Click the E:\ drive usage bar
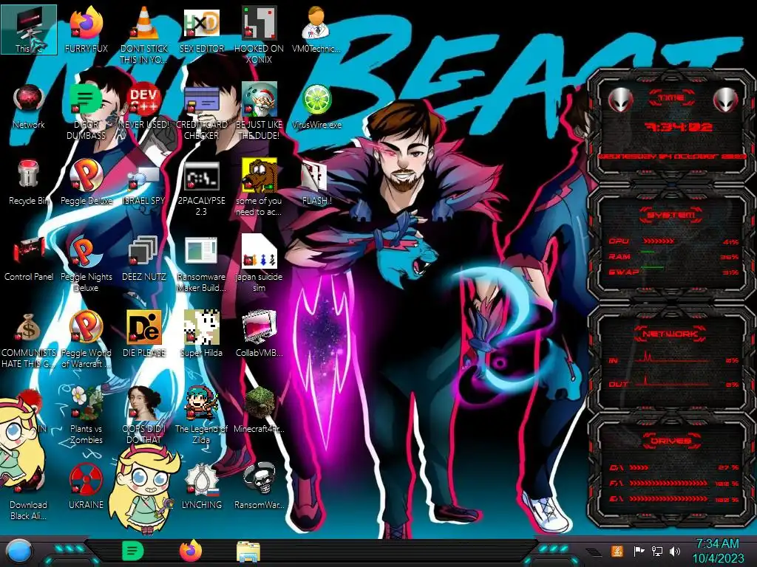The width and height of the screenshot is (757, 567). point(668,499)
